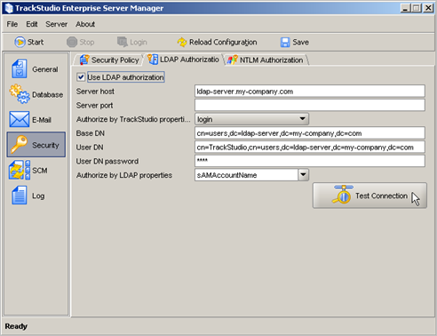
Task: Maximize the Server Manager window
Action: coord(417,8)
